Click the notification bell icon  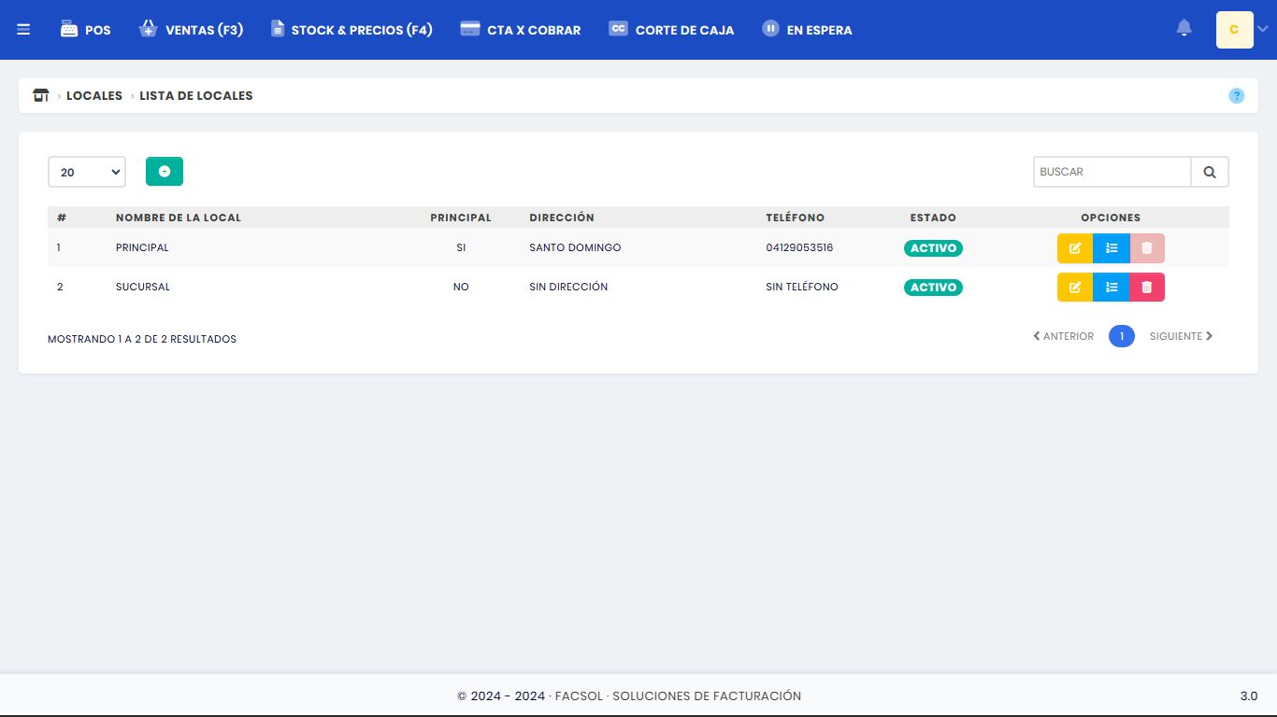1184,29
